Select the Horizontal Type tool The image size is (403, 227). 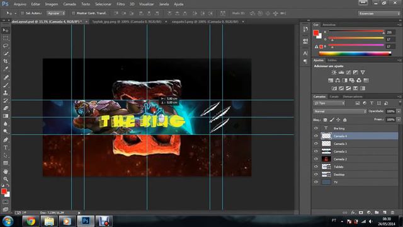coord(6,148)
